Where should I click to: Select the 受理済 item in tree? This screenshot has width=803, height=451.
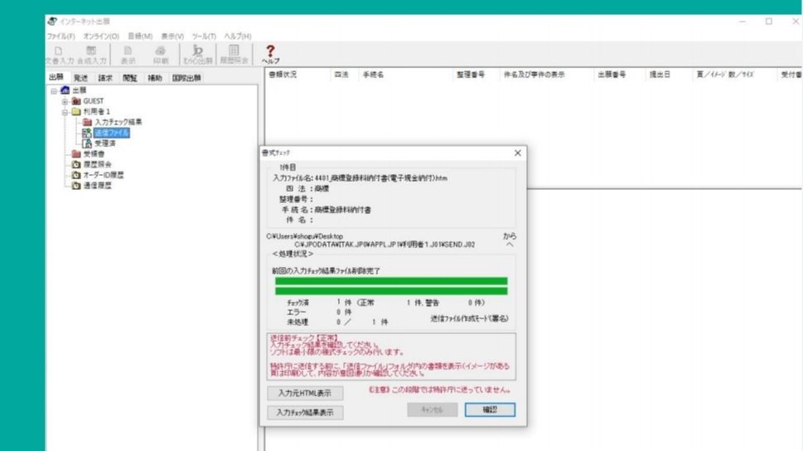click(104, 143)
